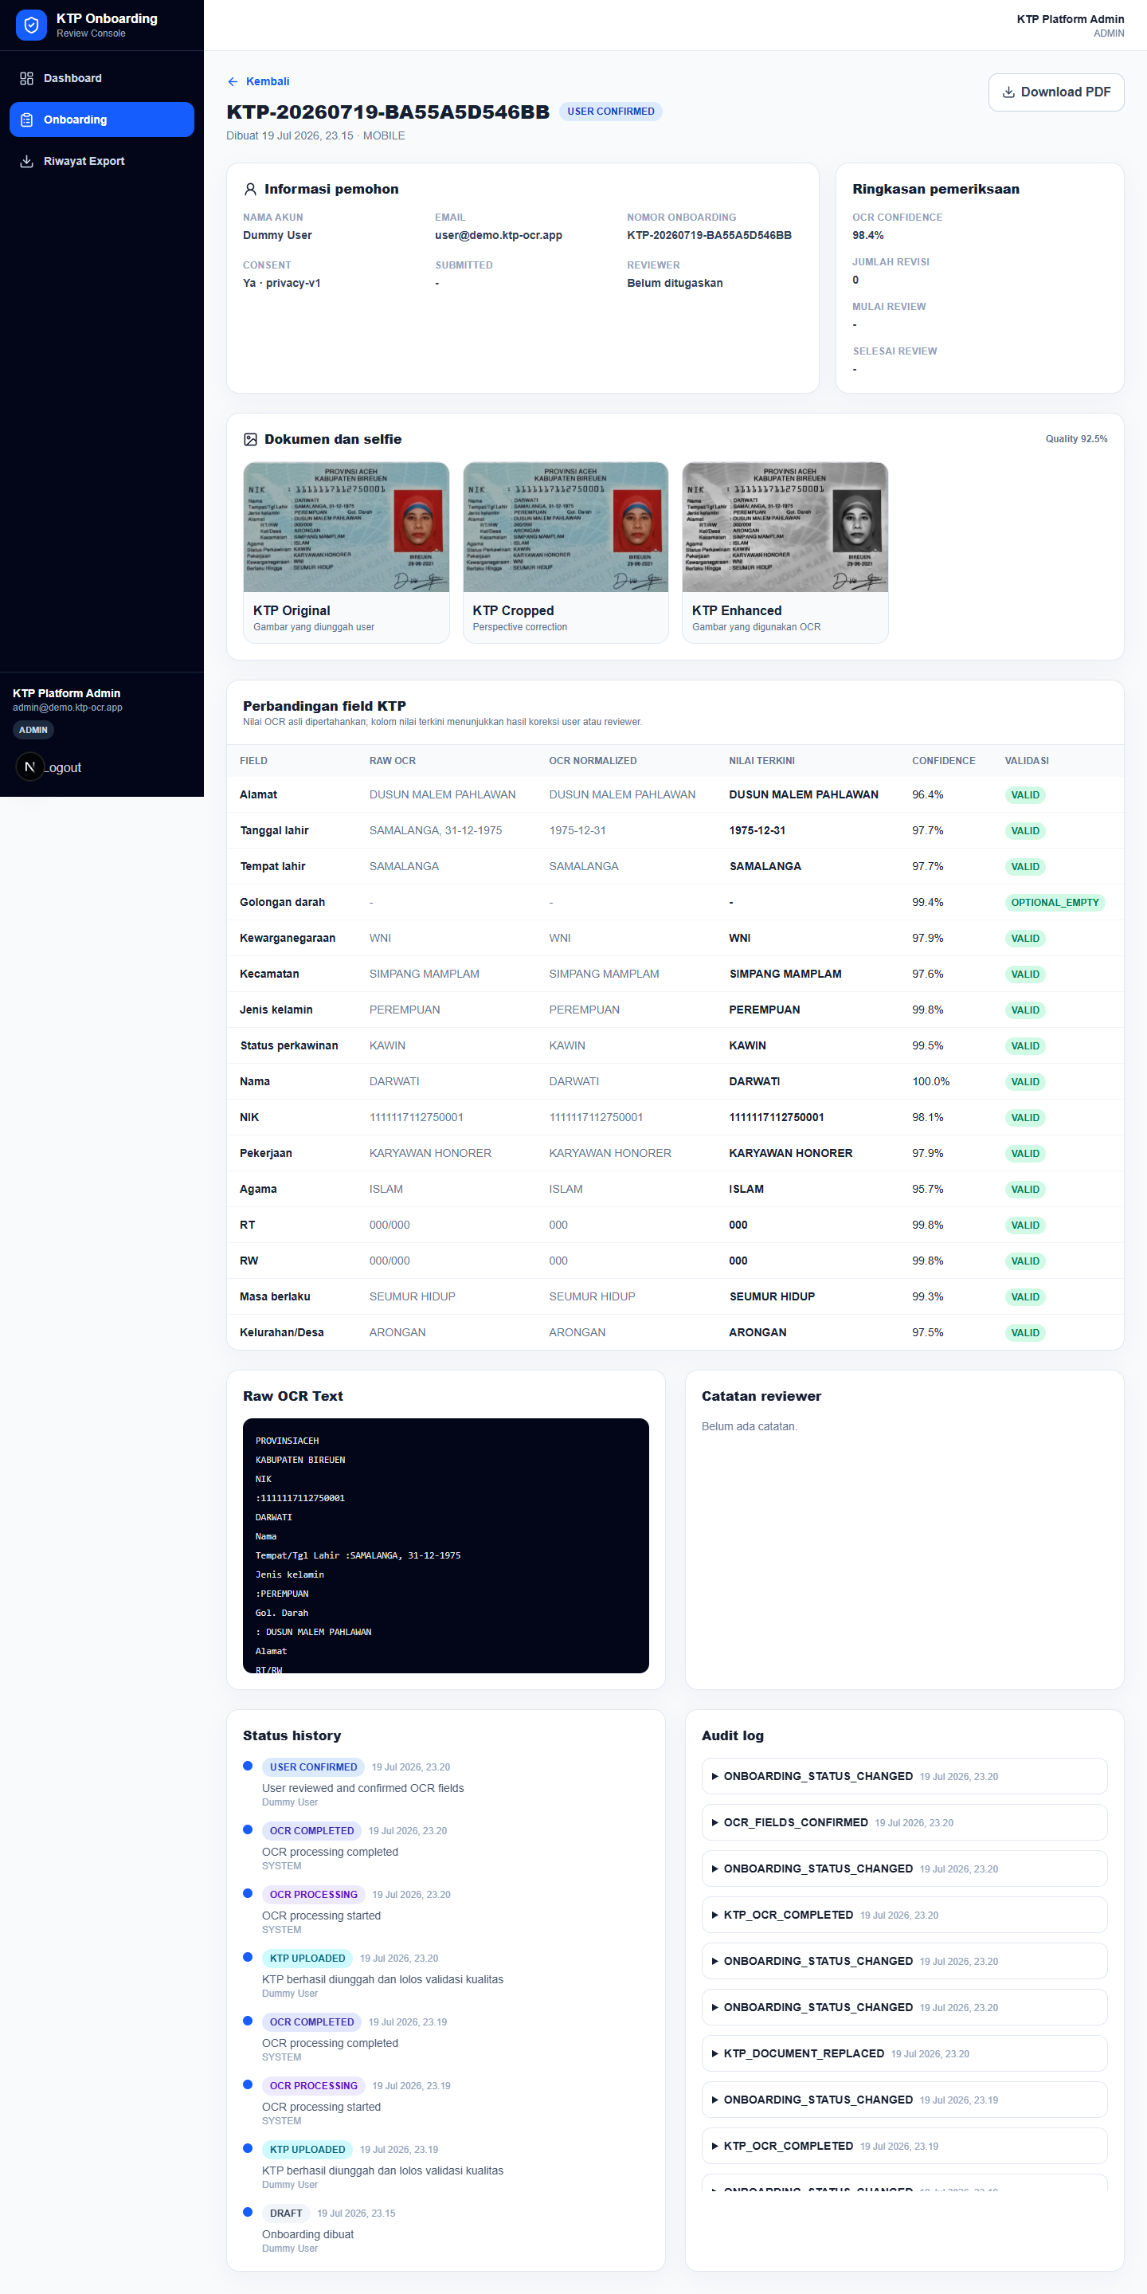The image size is (1147, 2294).
Task: Click the admin@demo.ktp-ocr.app email in sidebar
Action: click(x=68, y=707)
